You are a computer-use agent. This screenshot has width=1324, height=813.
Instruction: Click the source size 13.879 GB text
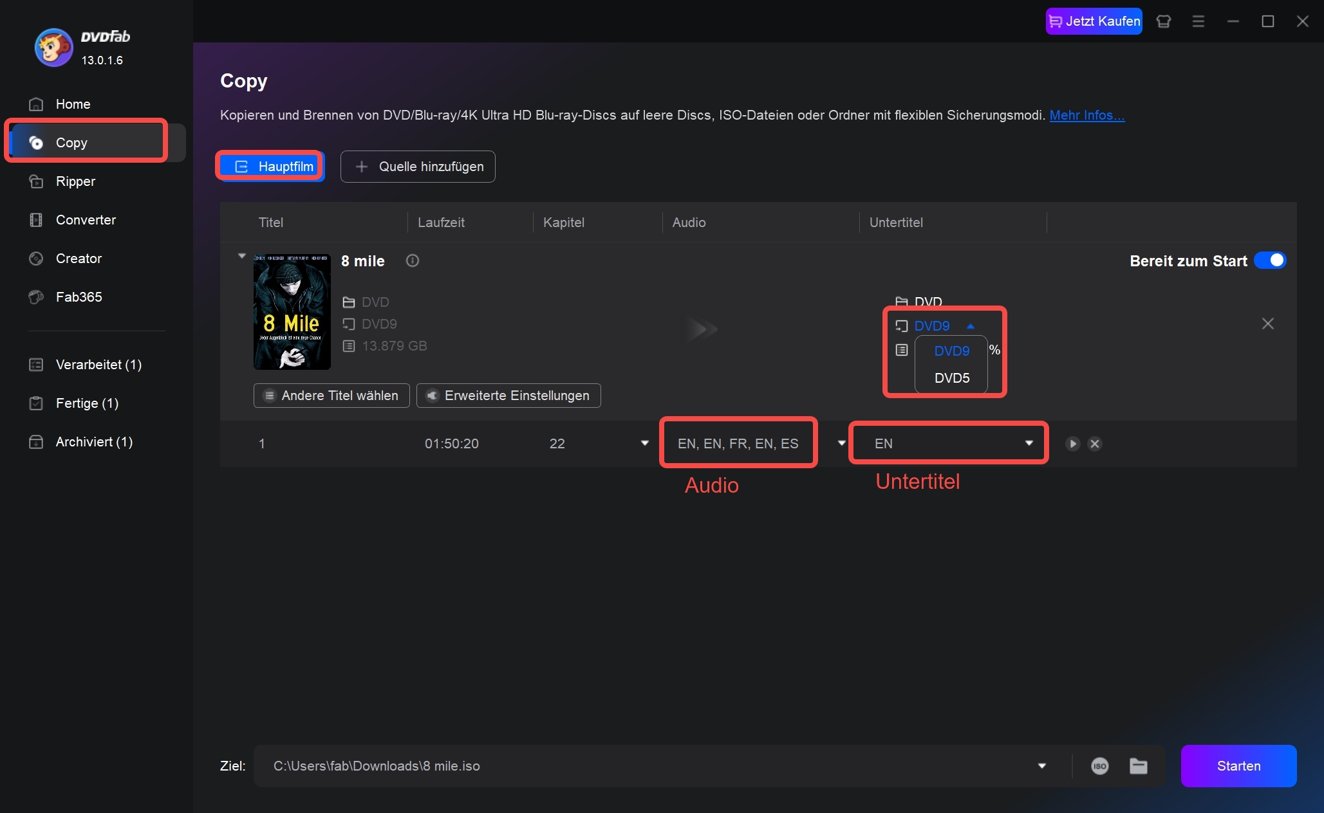(x=394, y=346)
